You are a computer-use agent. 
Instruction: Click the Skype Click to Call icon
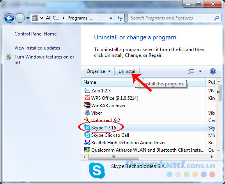[x=87, y=135]
